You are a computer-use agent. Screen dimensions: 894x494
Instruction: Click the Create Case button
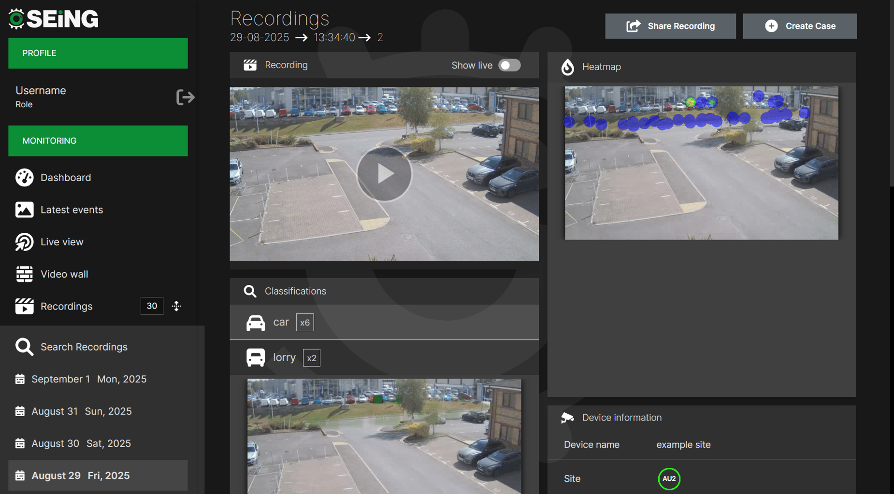pos(800,26)
